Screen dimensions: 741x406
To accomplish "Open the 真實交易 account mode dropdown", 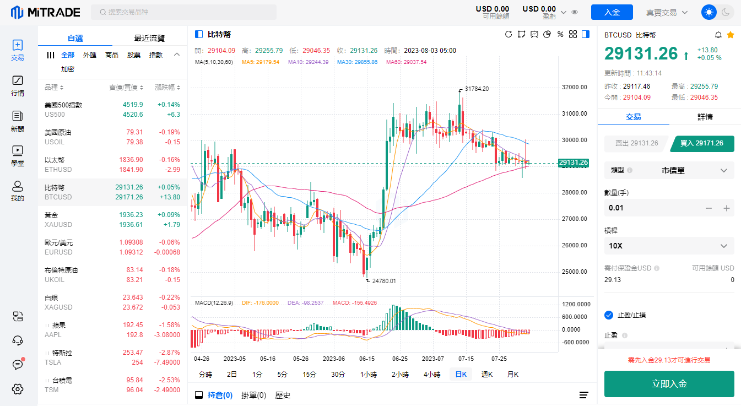I will (x=667, y=12).
